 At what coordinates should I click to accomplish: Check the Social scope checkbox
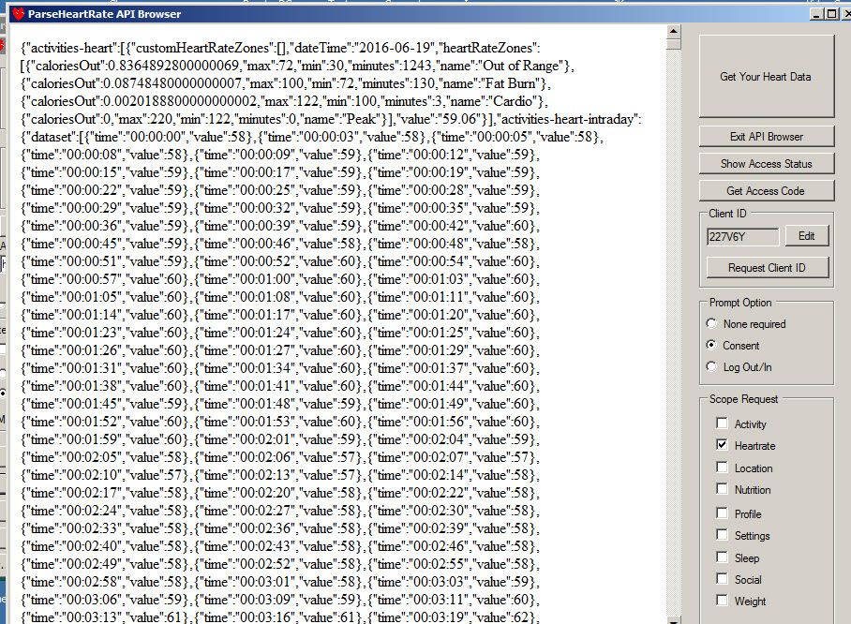pos(722,579)
